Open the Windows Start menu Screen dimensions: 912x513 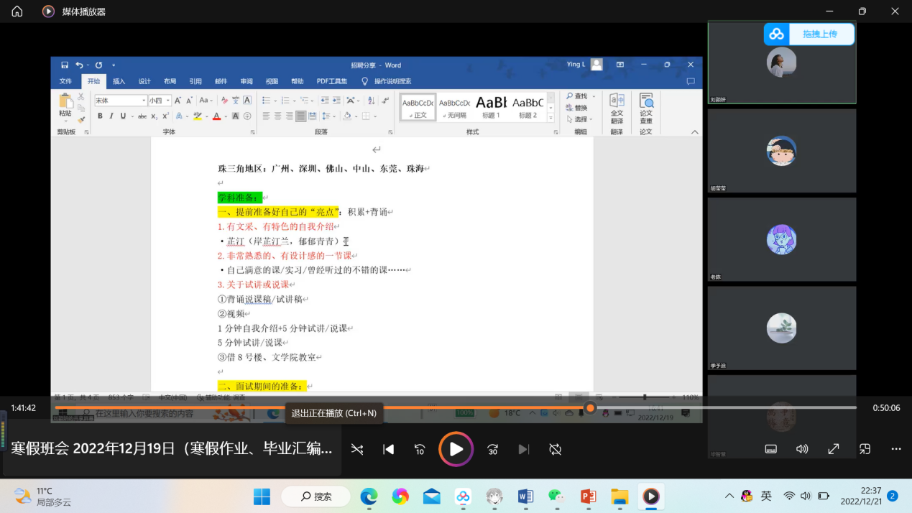[x=262, y=496]
